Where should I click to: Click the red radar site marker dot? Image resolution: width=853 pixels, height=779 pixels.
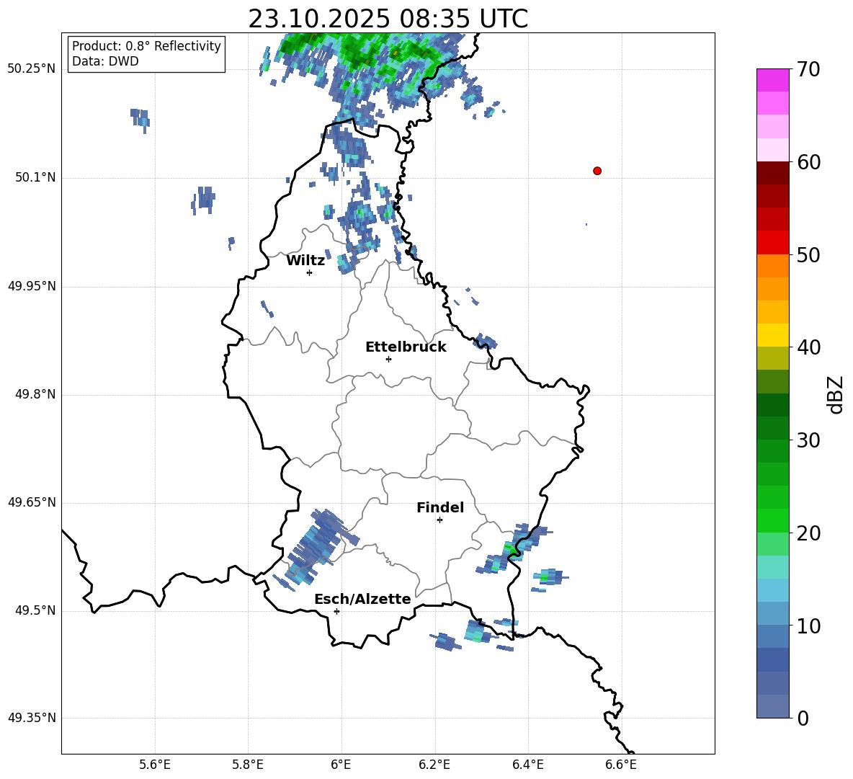597,171
